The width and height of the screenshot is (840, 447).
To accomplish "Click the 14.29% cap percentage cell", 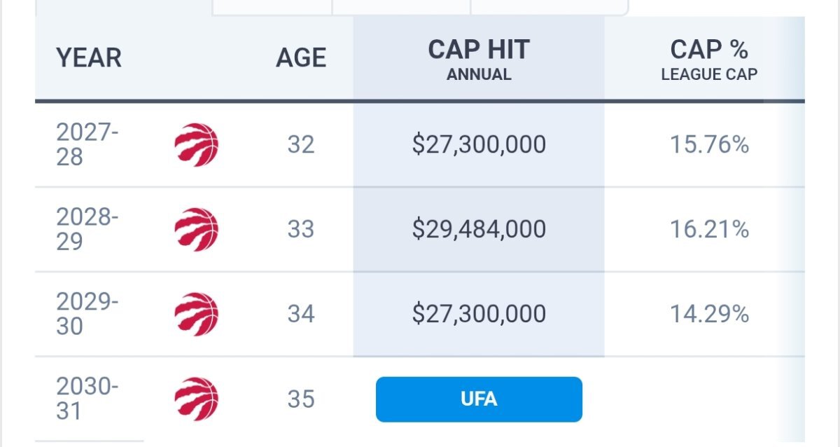I will [709, 314].
